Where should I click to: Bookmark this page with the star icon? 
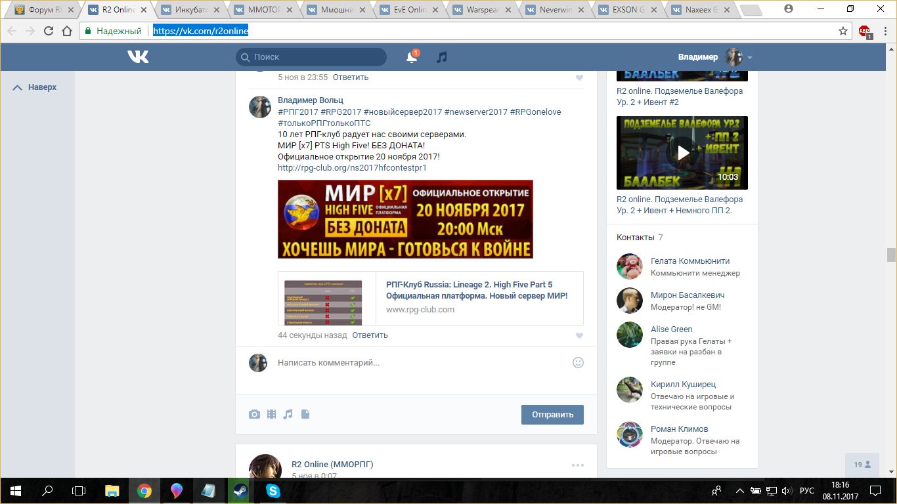[843, 31]
